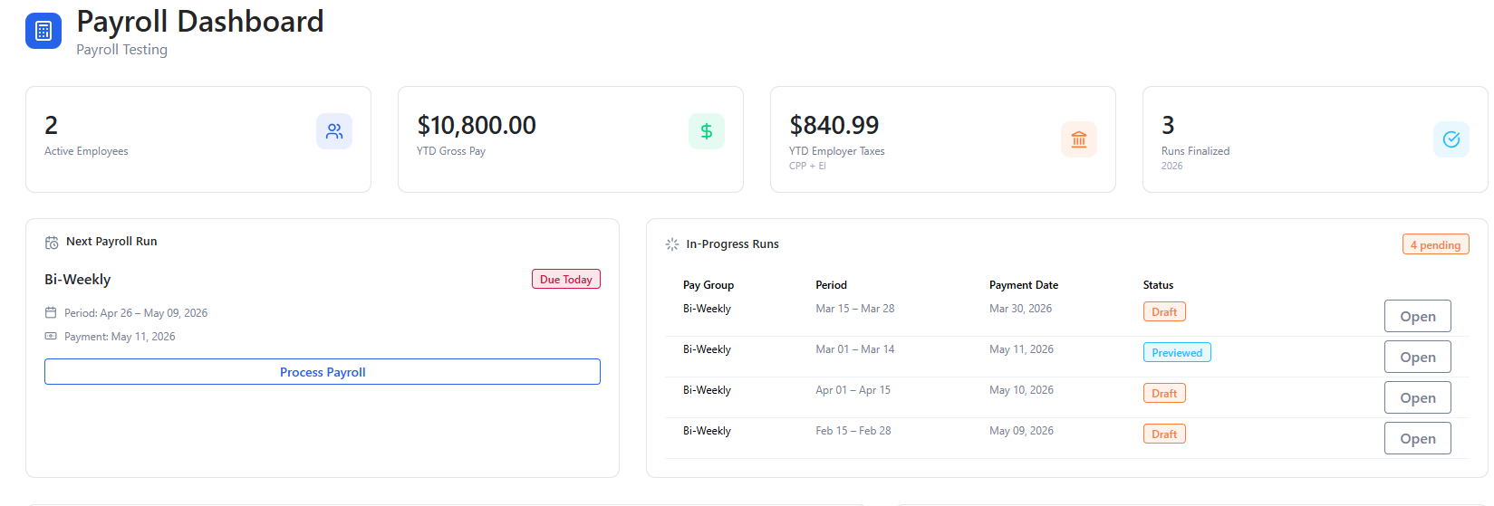Click Draft badge in Apr 01 – Apr 15 row
The width and height of the screenshot is (1494, 506).
pyautogui.click(x=1164, y=393)
